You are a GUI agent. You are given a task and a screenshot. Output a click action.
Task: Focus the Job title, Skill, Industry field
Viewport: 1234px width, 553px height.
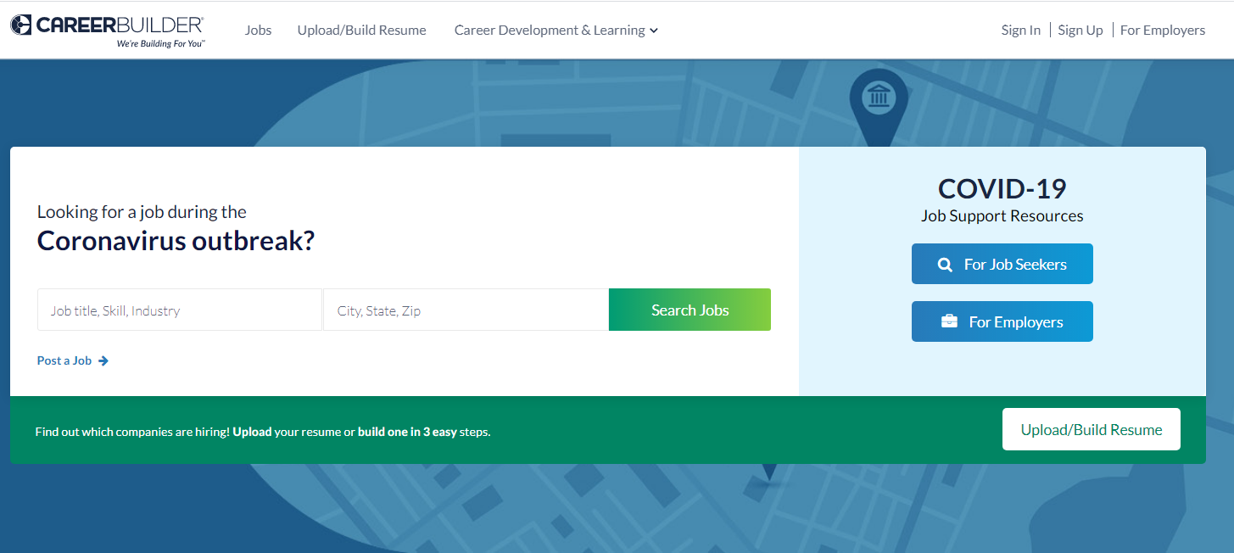click(x=180, y=310)
